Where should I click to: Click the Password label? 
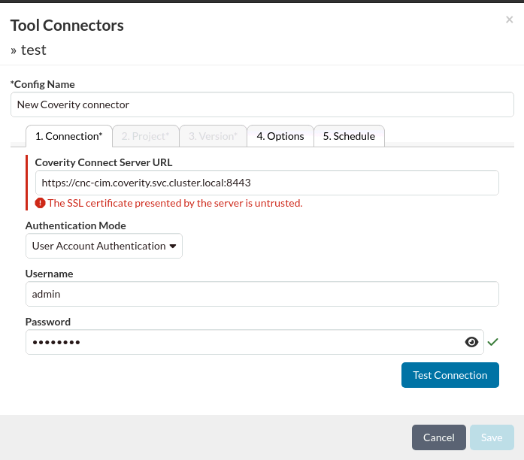[x=48, y=322]
